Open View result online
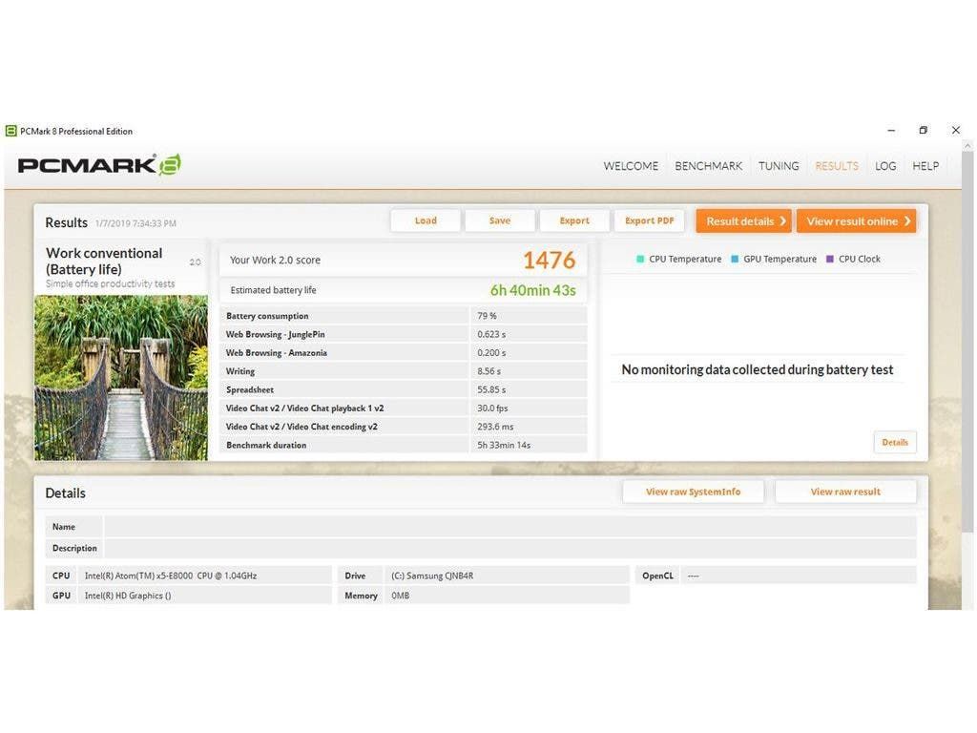This screenshot has height=733, width=977. [857, 221]
